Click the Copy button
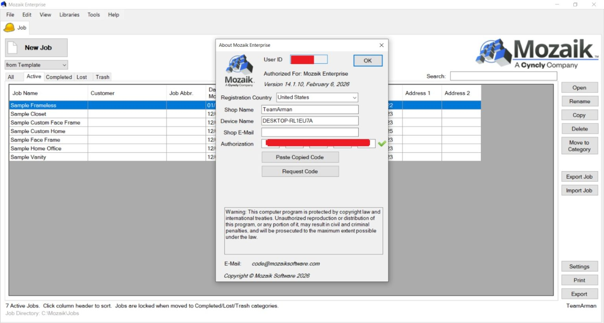 (x=579, y=115)
